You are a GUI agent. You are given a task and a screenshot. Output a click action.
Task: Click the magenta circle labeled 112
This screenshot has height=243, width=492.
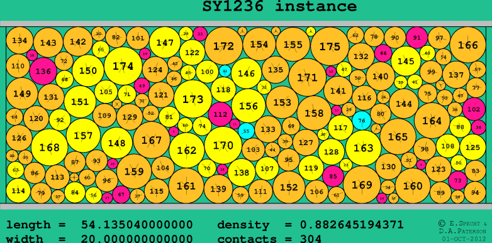pos(221,114)
